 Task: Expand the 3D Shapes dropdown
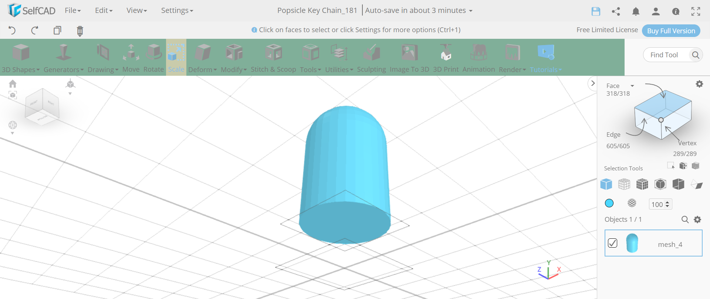(x=21, y=58)
